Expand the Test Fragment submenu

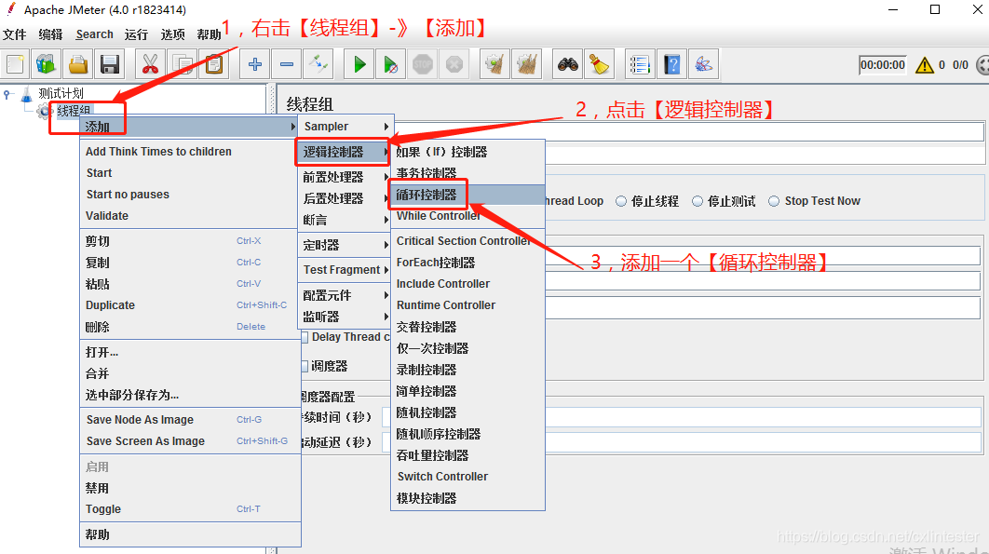click(x=345, y=270)
